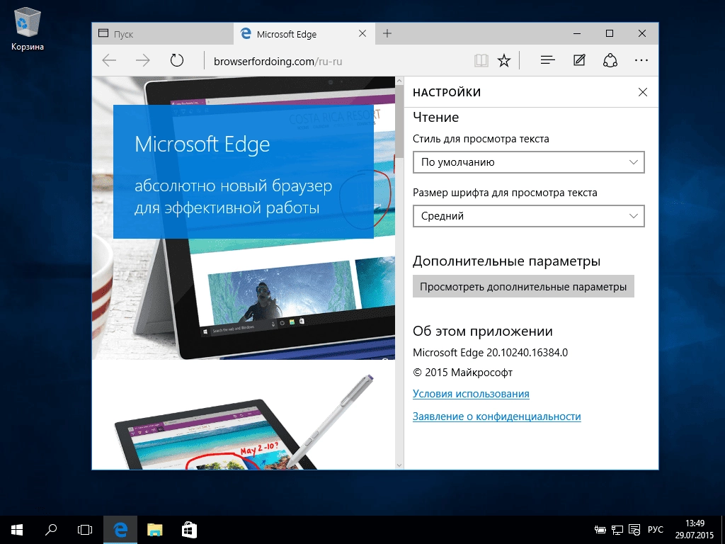The width and height of the screenshot is (725, 544).
Task: Click the © 2015 Майкрософт text
Action: 462,373
